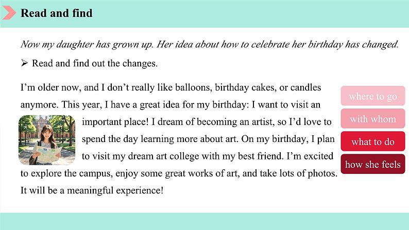The height and width of the screenshot is (230, 409).
Task: Click the 'how she feels' dark red button
Action: [x=373, y=164]
